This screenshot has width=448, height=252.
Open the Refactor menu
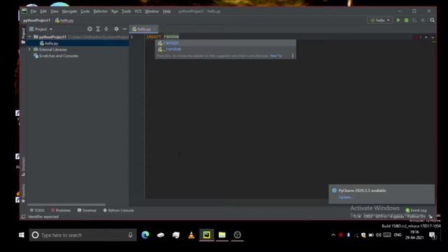tap(101, 11)
